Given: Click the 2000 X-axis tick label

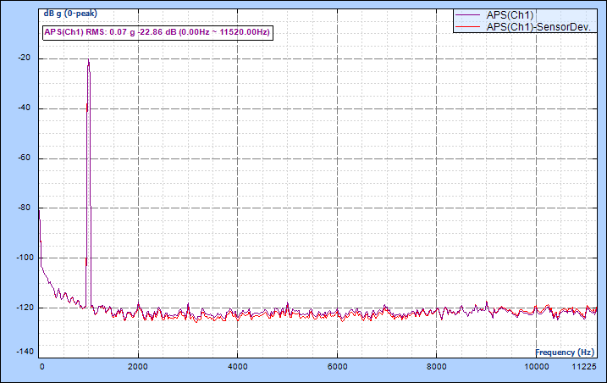Looking at the screenshot, I should (138, 367).
